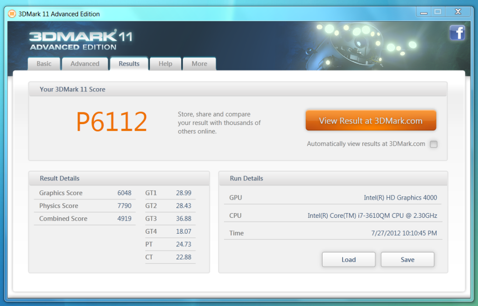Click the Load button

click(349, 259)
